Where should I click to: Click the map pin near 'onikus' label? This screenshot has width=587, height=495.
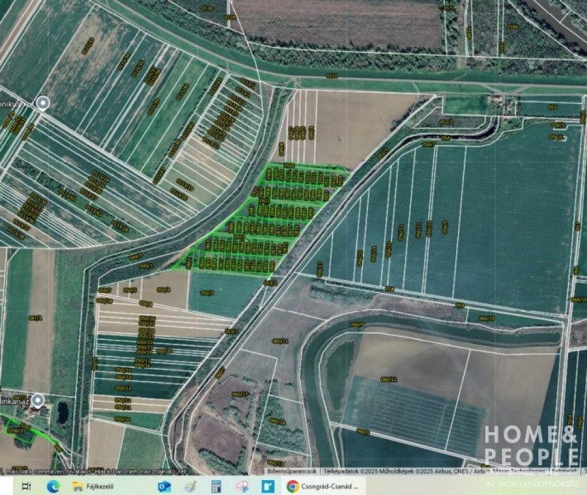tap(42, 104)
